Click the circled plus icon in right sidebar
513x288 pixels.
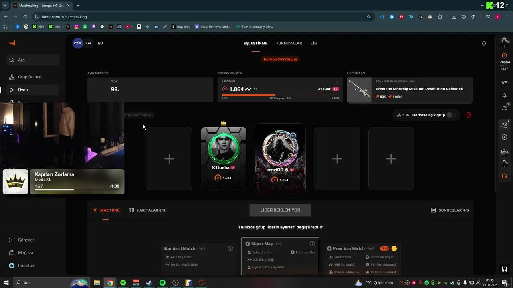coord(504,137)
